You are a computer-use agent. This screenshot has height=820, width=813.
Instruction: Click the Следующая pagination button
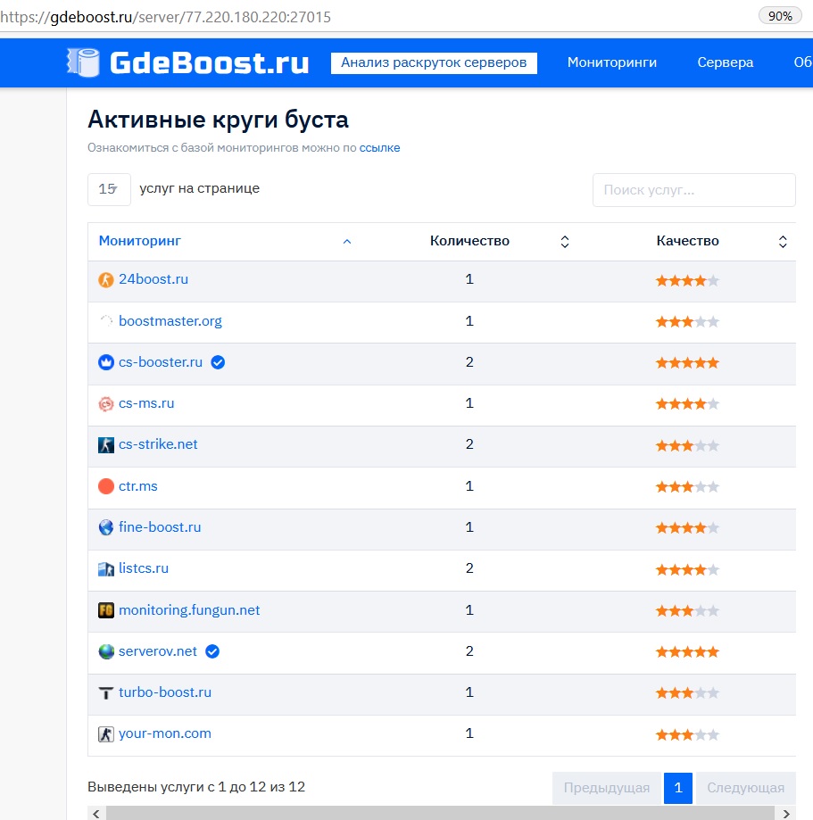point(746,788)
